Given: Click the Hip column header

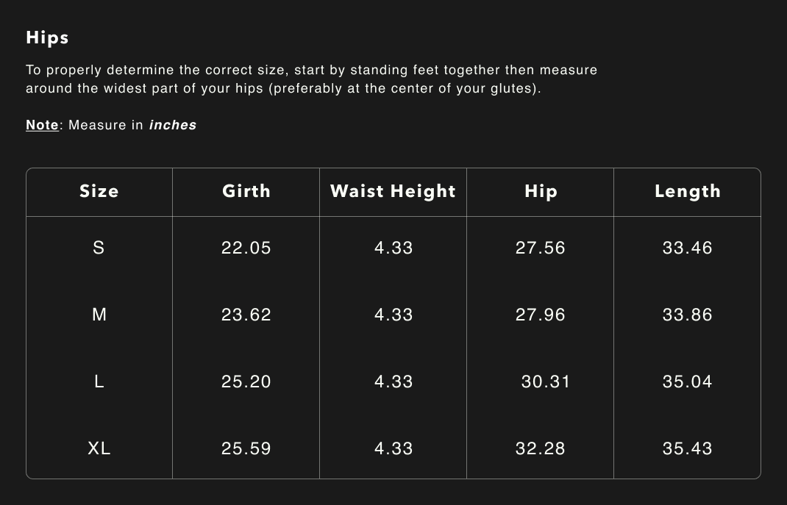Looking at the screenshot, I should 541,191.
